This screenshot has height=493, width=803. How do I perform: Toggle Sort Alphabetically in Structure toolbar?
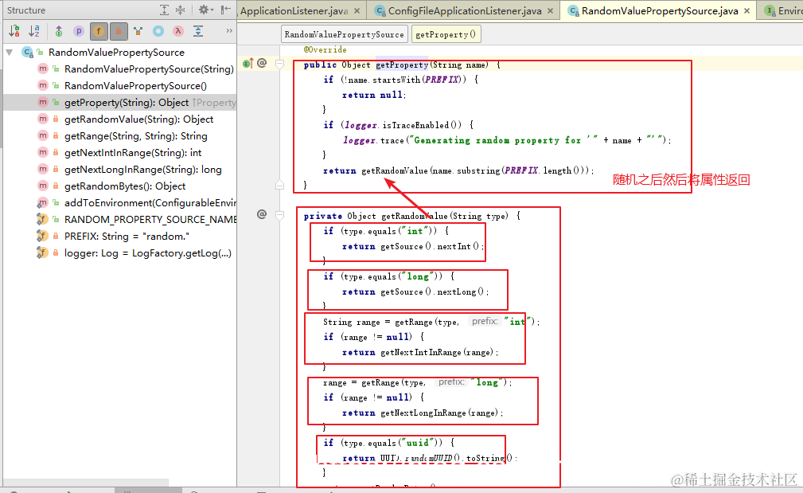click(x=34, y=31)
